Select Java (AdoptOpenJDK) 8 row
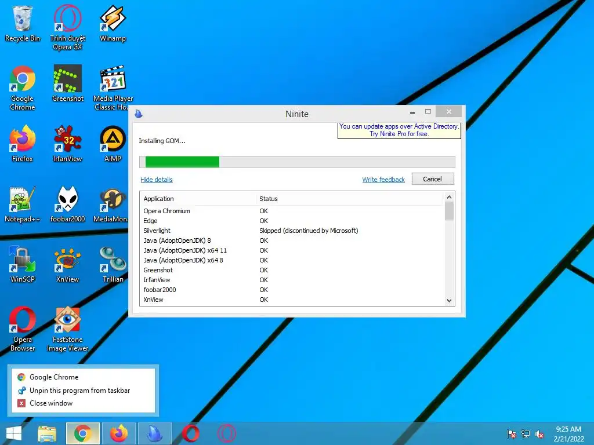This screenshot has height=445, width=594. (292, 240)
